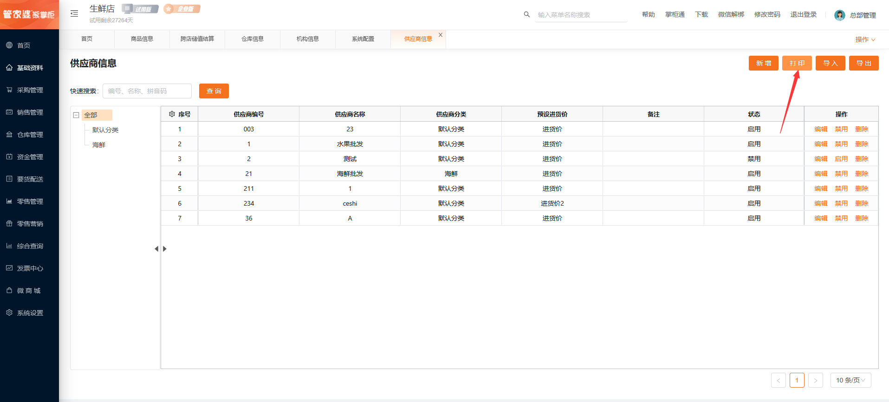Select 全部 in category tree

[x=97, y=115]
